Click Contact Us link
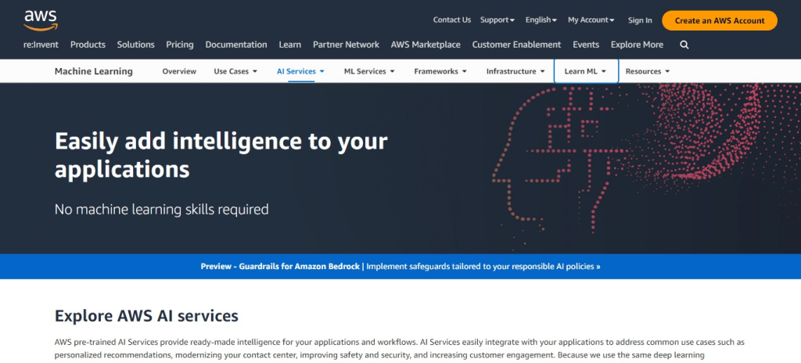Screen dimensions: 801x363 point(452,20)
